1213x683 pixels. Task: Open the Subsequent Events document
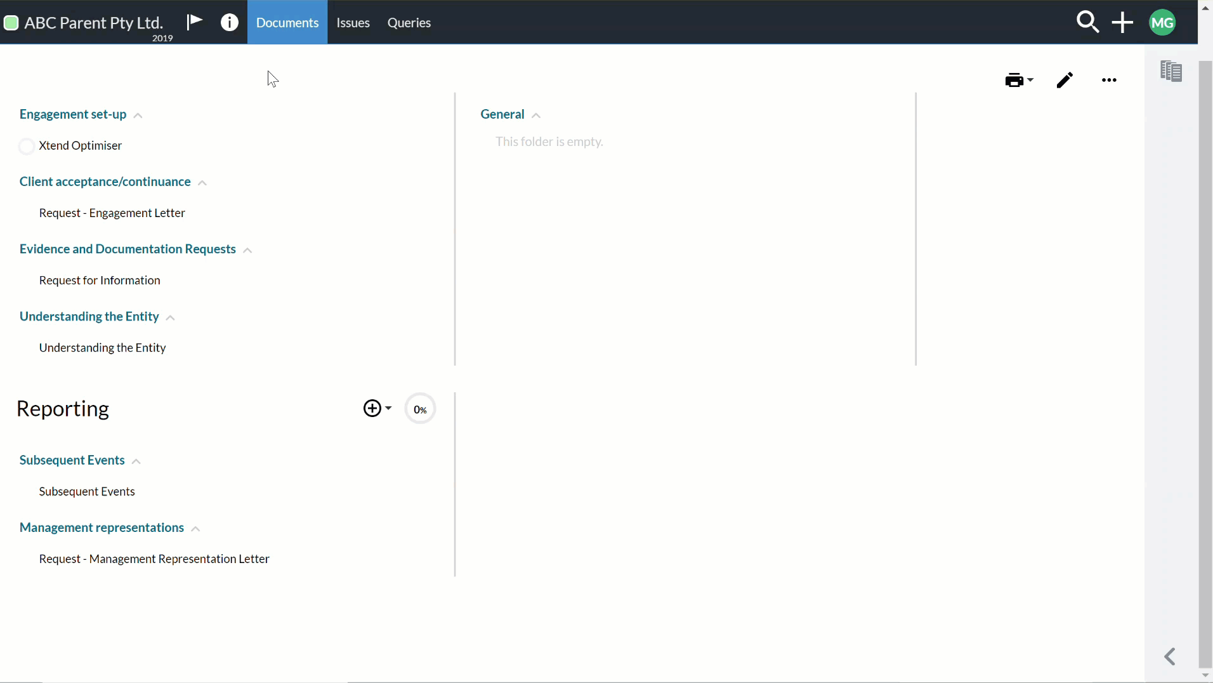point(87,491)
